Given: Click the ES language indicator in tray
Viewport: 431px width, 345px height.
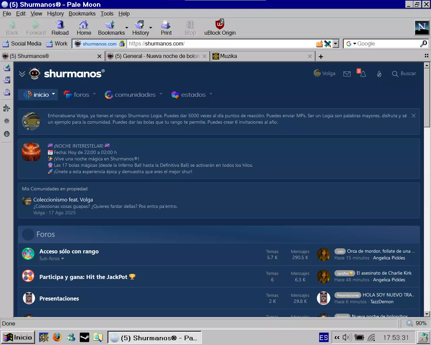Looking at the screenshot, I should (324, 337).
